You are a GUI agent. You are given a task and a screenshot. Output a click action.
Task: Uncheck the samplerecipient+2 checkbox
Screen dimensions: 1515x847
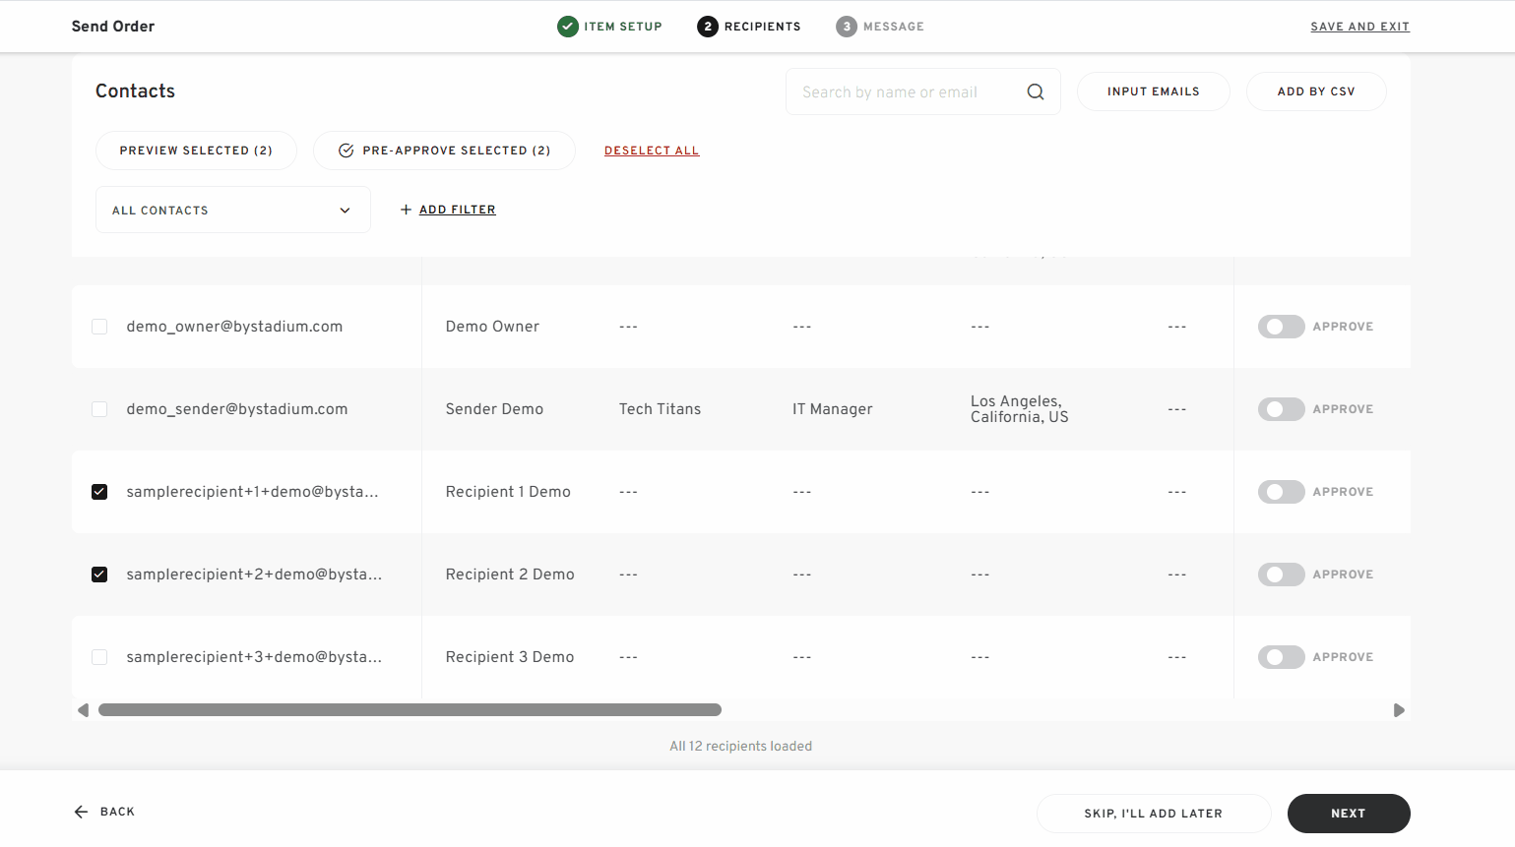point(99,575)
